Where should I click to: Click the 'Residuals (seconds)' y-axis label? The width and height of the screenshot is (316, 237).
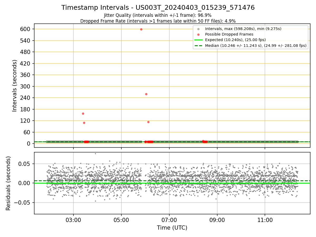tap(8, 183)
